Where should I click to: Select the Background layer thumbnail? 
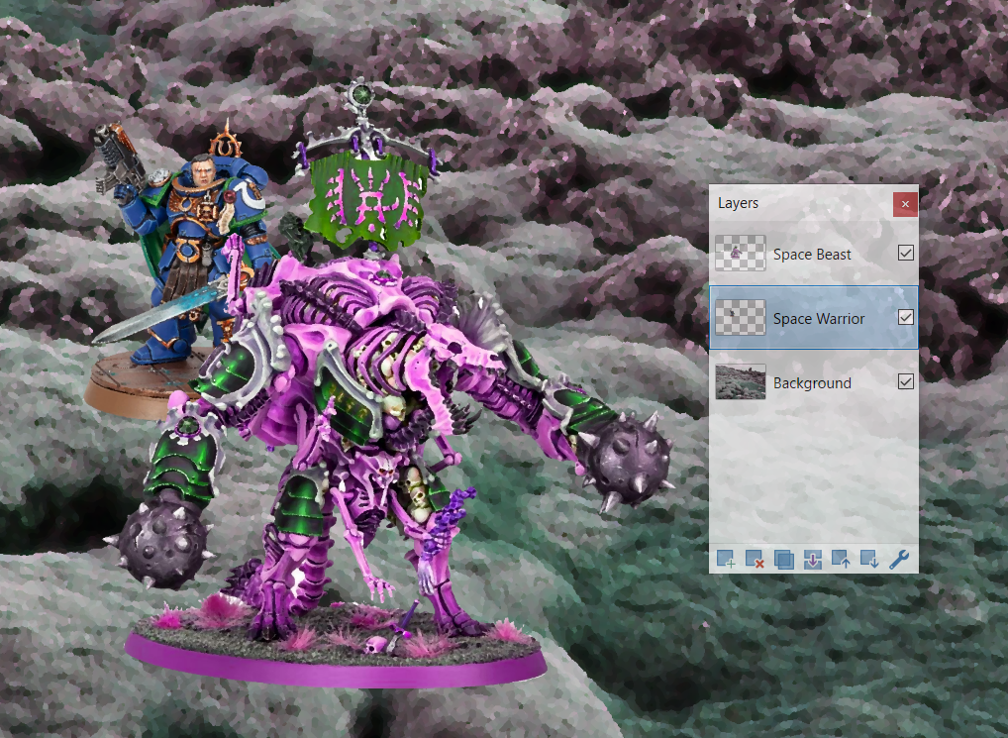741,381
